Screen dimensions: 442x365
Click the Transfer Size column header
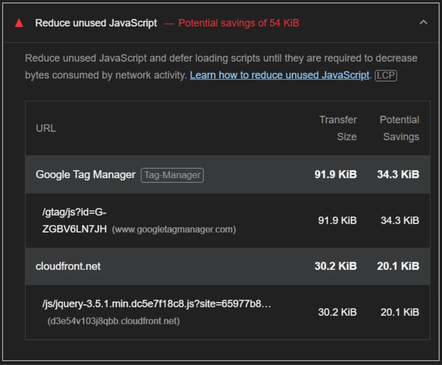coord(338,128)
